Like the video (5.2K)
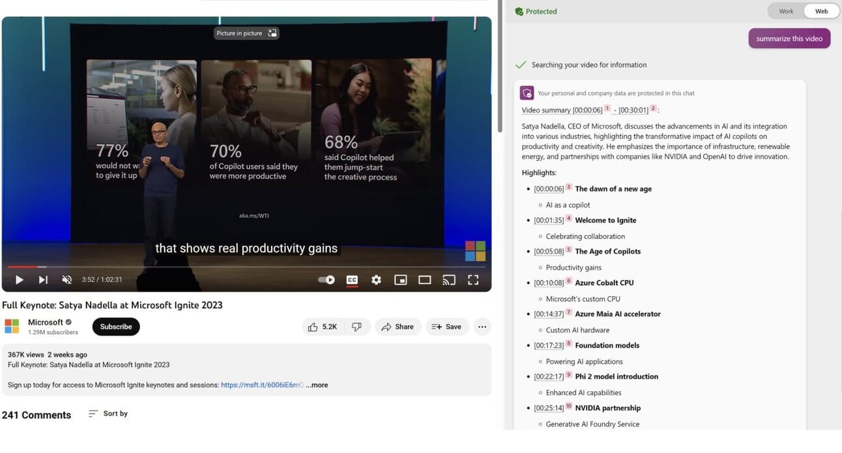The image size is (842, 453). click(x=323, y=327)
